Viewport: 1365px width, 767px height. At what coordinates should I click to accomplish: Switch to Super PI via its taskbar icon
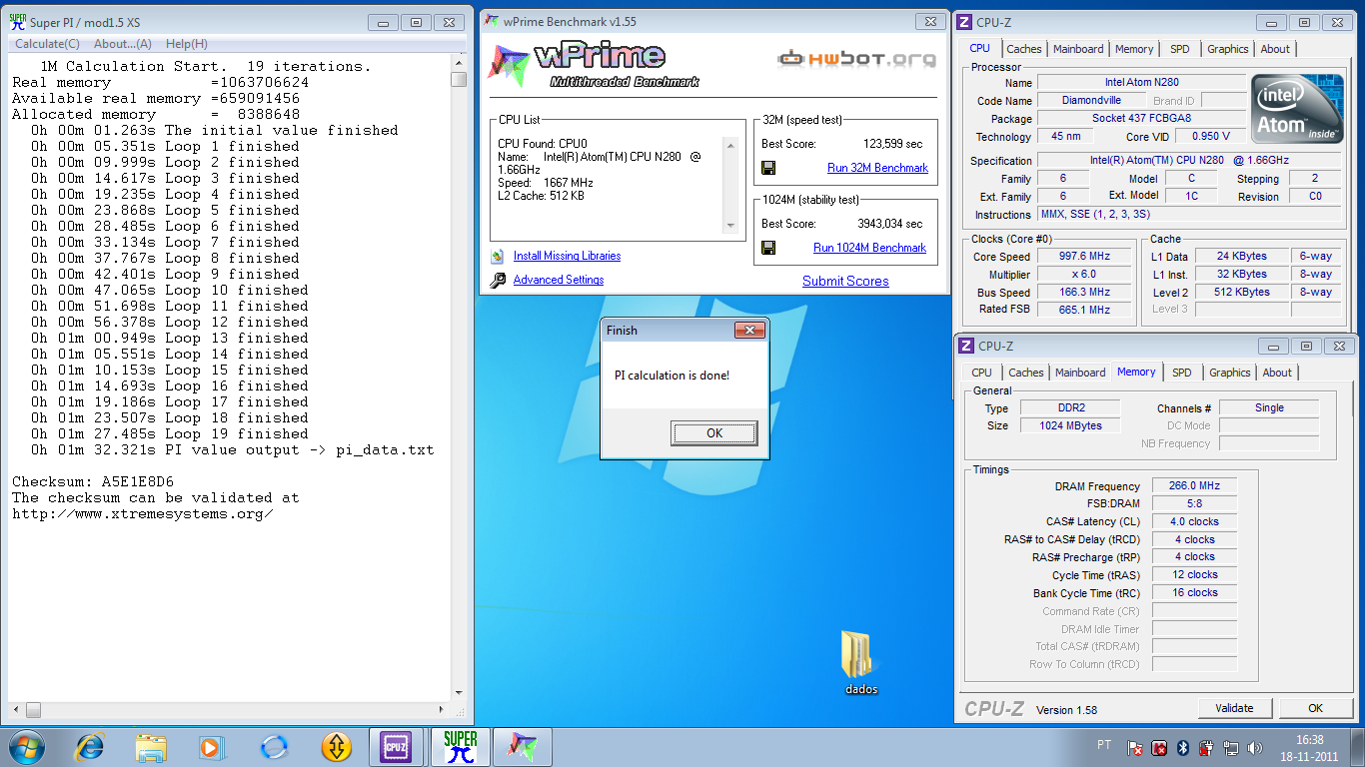[460, 747]
